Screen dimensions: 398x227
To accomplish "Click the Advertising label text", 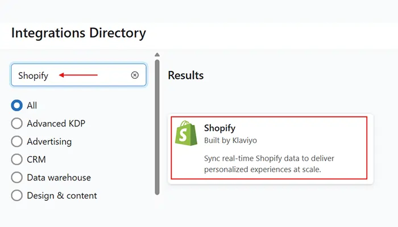I will pyautogui.click(x=49, y=141).
